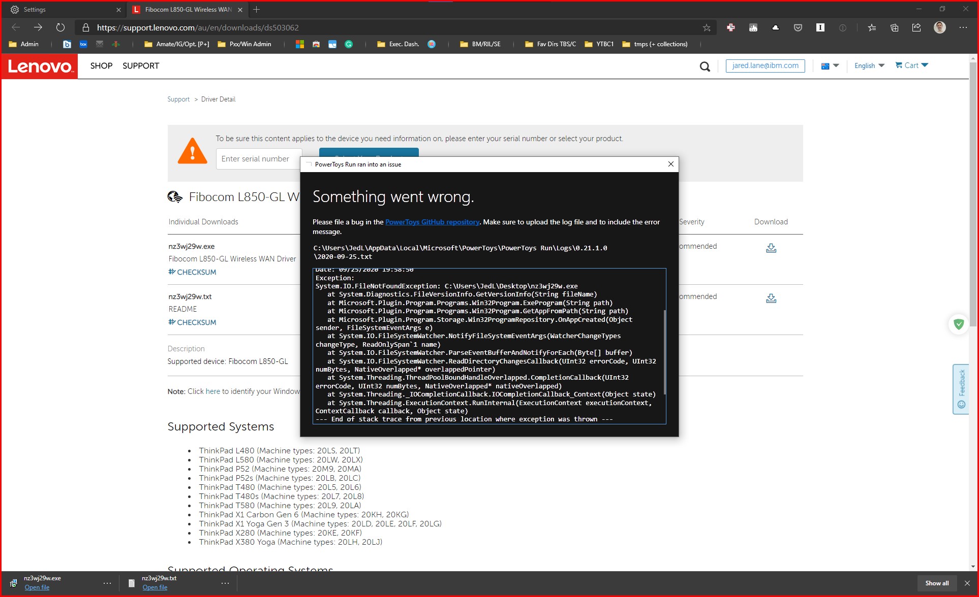Click the serial number input field

[x=259, y=159]
